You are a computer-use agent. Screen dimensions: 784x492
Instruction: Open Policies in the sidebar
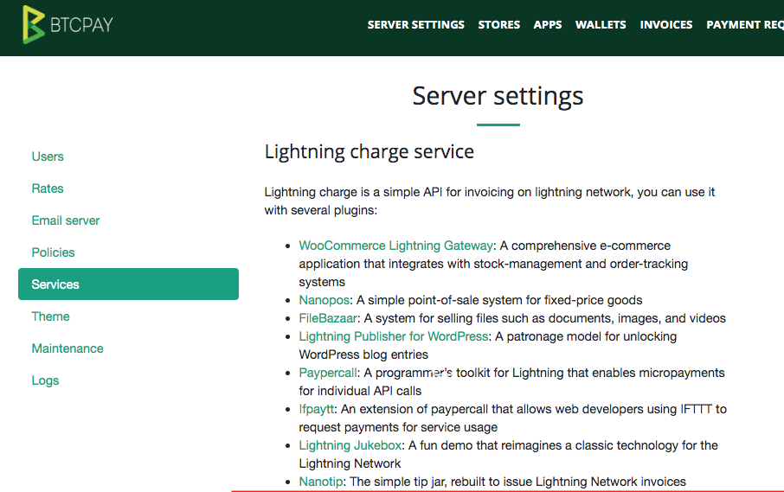(x=53, y=252)
